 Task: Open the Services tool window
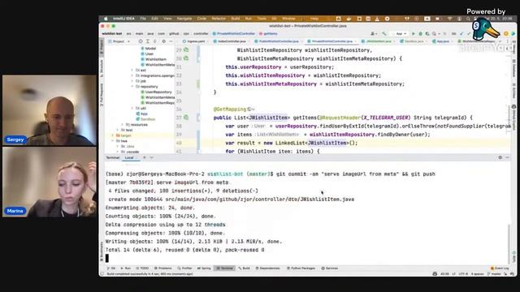[330, 268]
